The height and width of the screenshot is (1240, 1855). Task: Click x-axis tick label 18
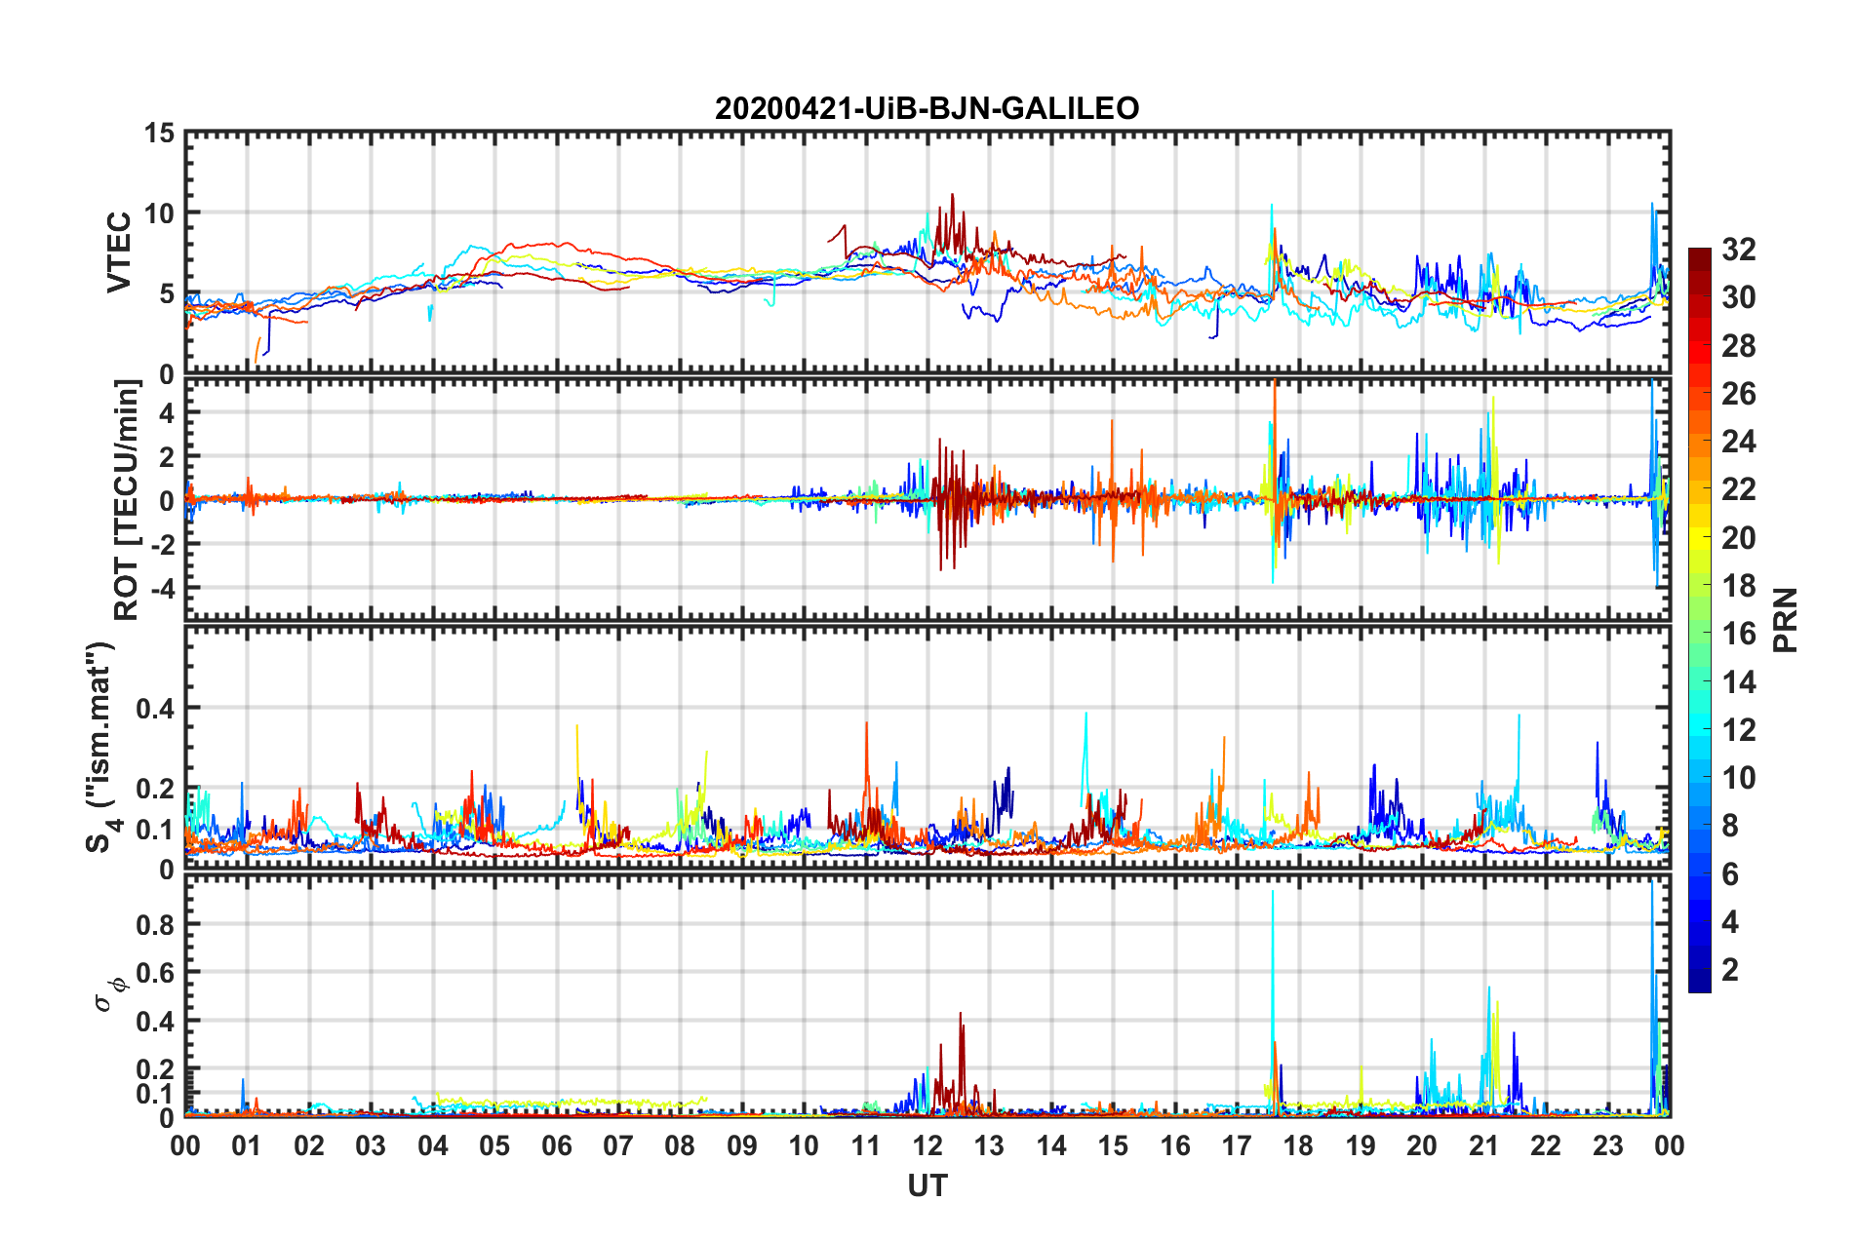click(1298, 1145)
